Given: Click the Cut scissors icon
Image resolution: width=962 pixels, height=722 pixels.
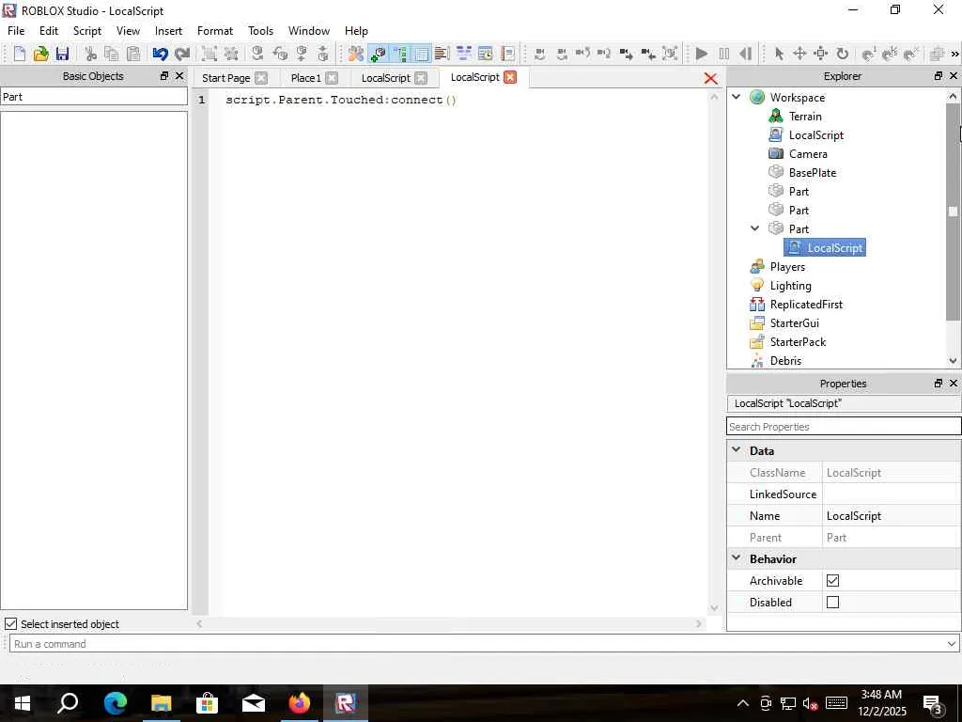Looking at the screenshot, I should (x=91, y=54).
